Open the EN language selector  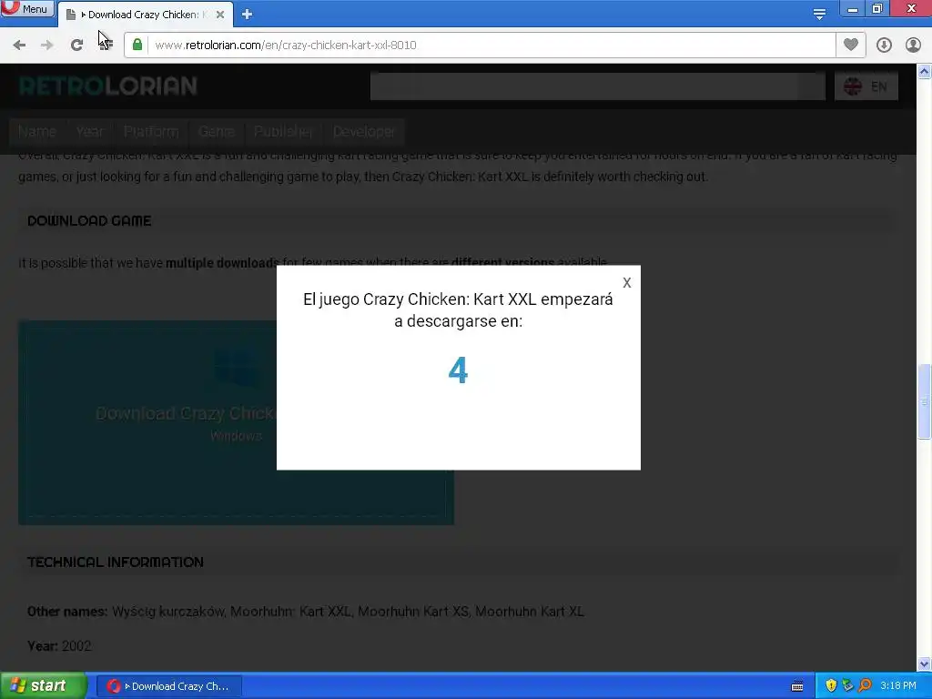pyautogui.click(x=866, y=86)
